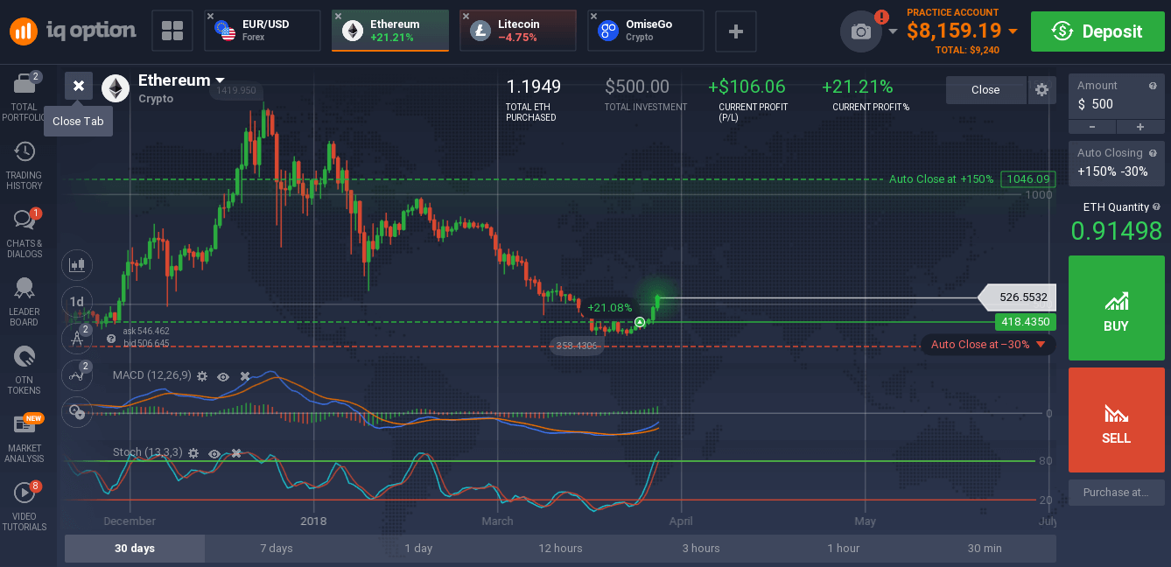
Task: Add a new asset tab with plus
Action: (x=736, y=31)
